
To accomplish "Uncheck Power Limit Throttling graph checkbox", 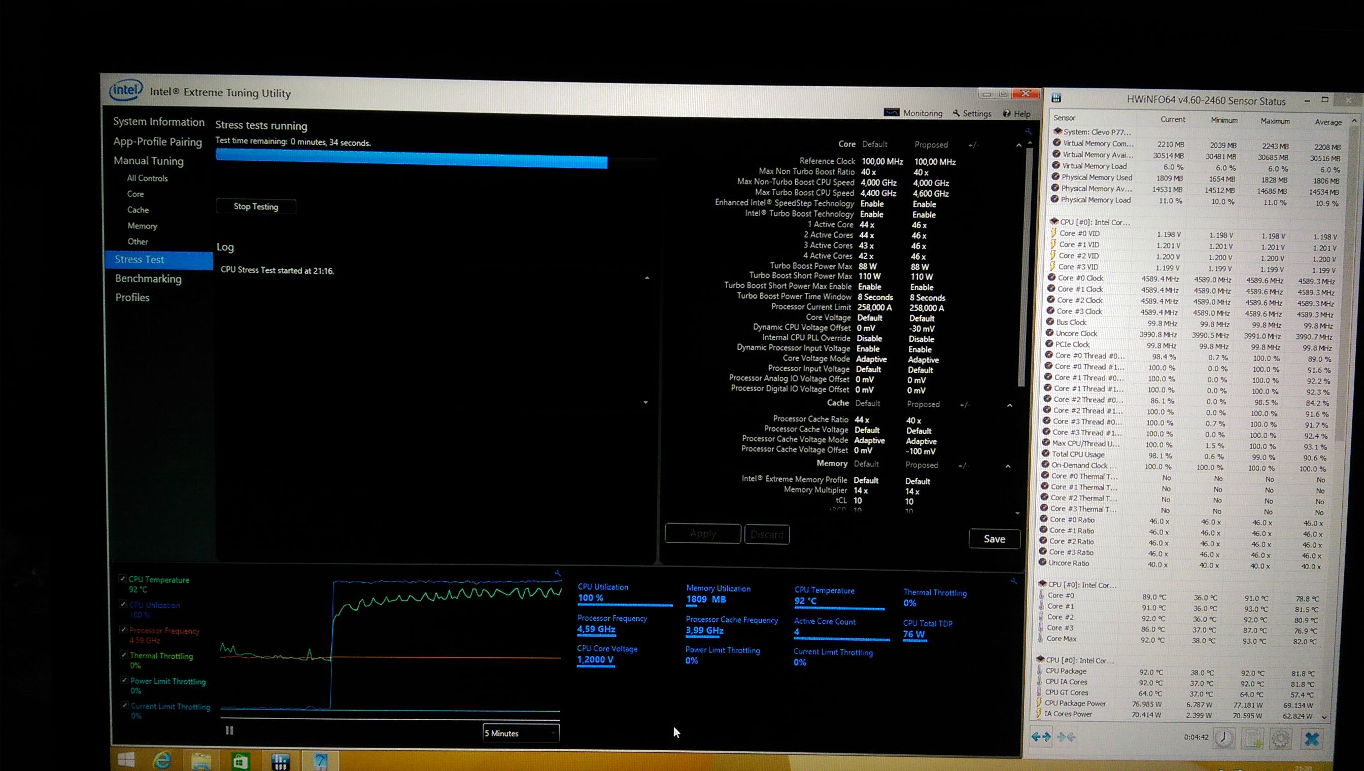I will (x=124, y=680).
